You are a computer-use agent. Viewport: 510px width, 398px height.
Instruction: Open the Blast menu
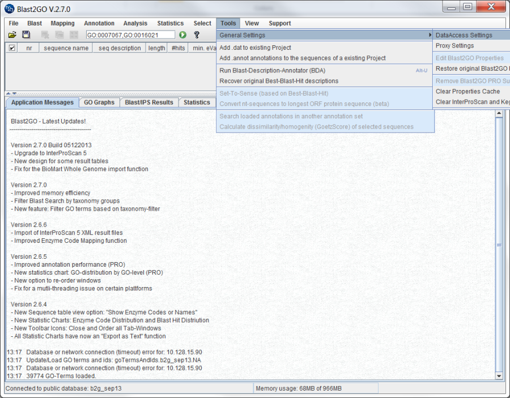[x=35, y=23]
